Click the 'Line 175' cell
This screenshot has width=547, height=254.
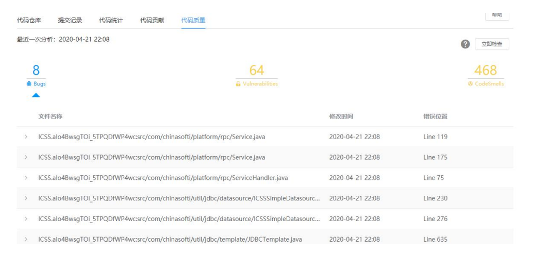pyautogui.click(x=435, y=158)
